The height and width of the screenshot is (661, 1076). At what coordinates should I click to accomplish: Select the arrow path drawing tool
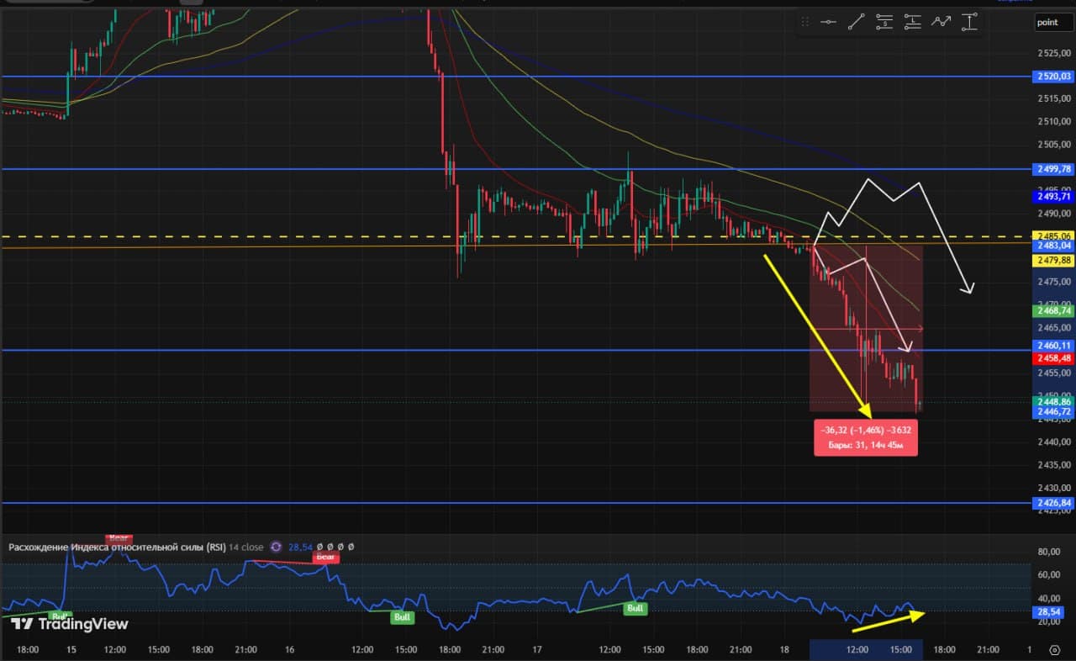click(941, 23)
